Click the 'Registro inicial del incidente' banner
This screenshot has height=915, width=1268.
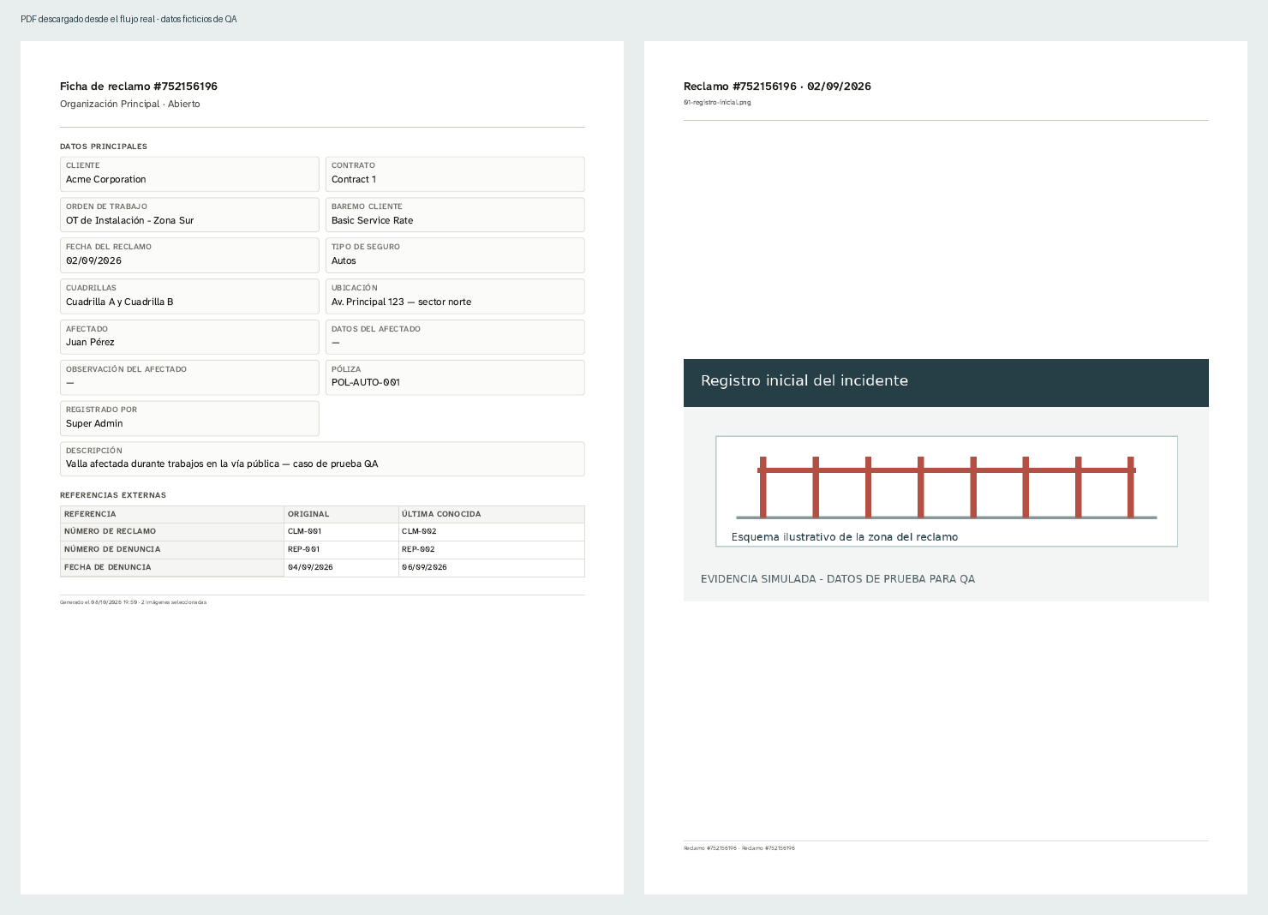coord(946,383)
